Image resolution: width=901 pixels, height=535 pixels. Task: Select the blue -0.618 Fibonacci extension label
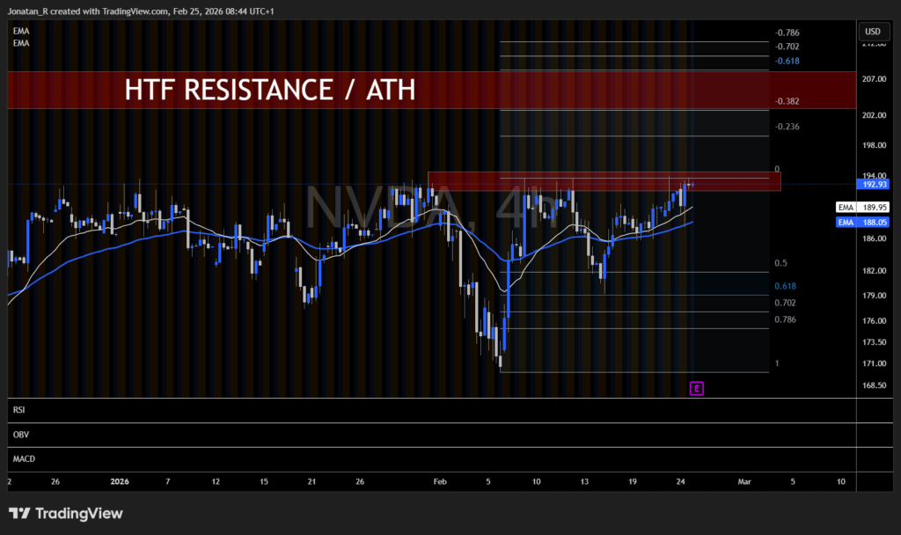coord(787,61)
